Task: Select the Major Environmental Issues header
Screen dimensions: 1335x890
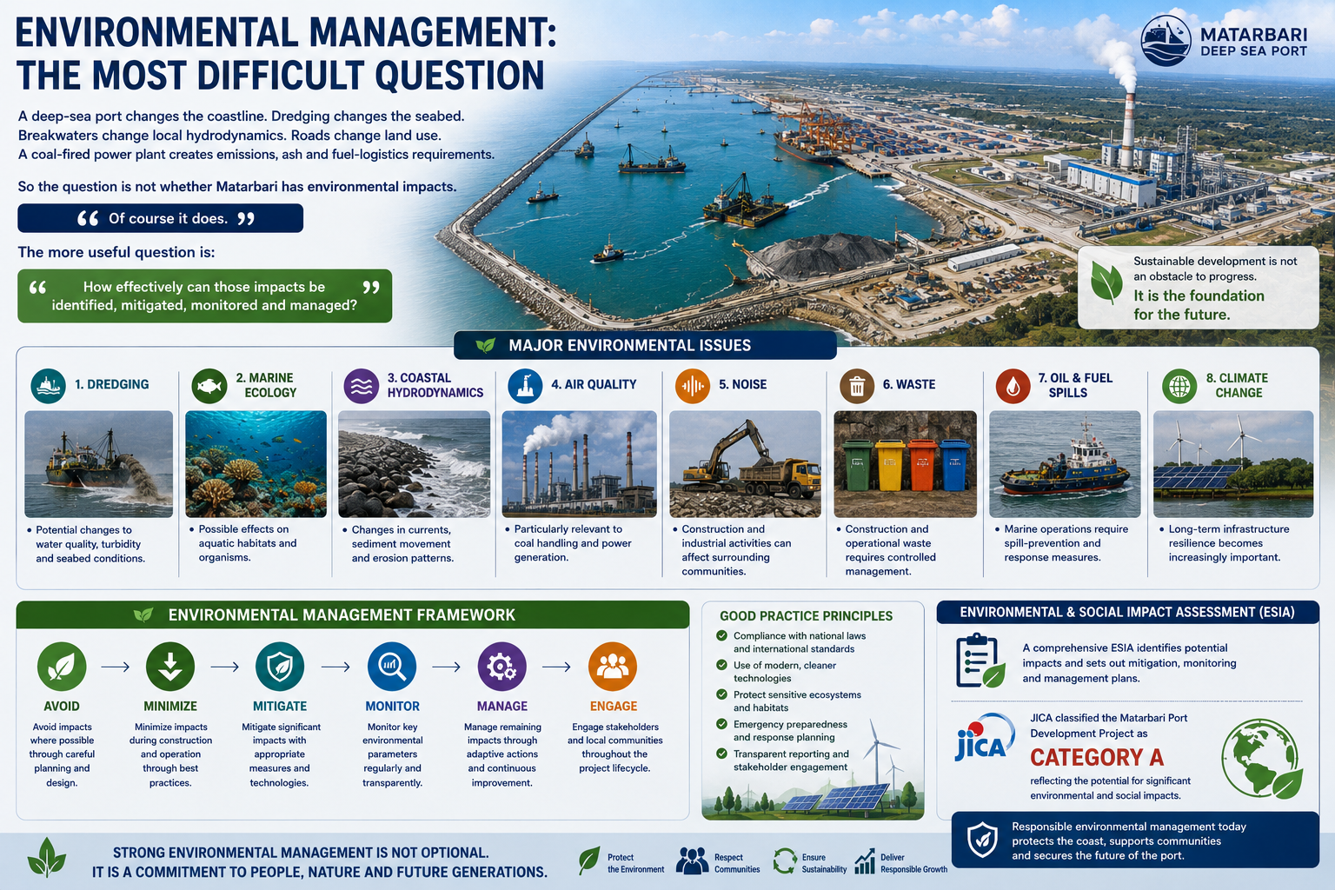Action: (645, 345)
